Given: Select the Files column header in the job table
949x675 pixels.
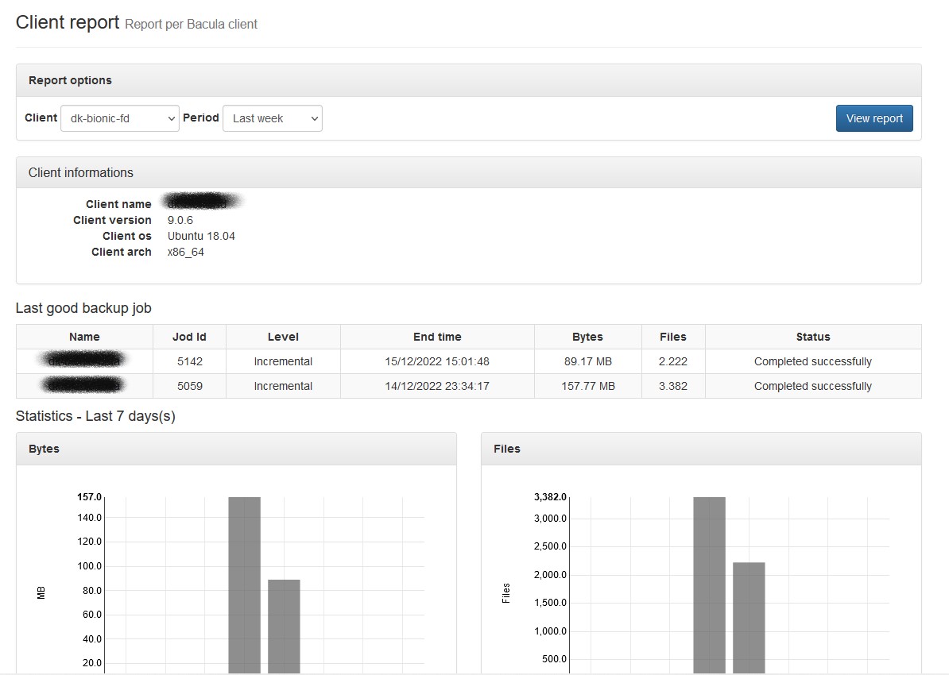Looking at the screenshot, I should pos(672,337).
